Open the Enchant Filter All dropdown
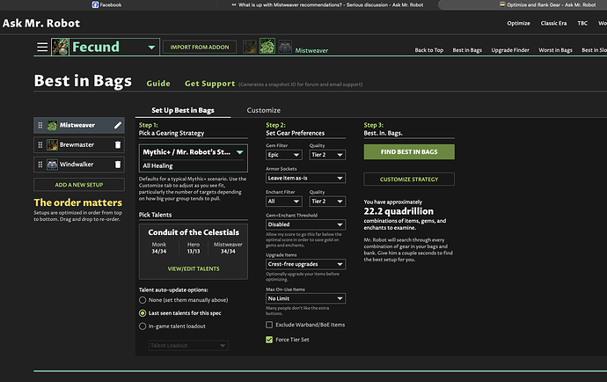Viewport: 607px width, 382px height. 284,201
